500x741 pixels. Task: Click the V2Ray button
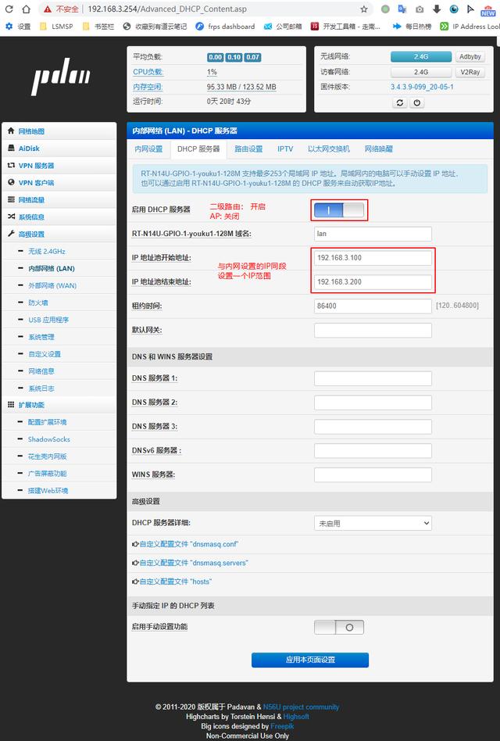pos(470,73)
